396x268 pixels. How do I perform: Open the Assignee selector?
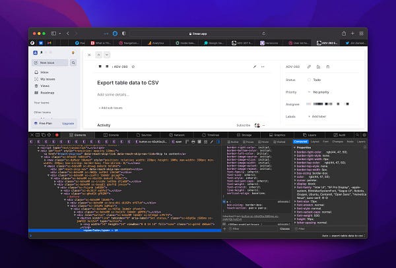pos(327,104)
